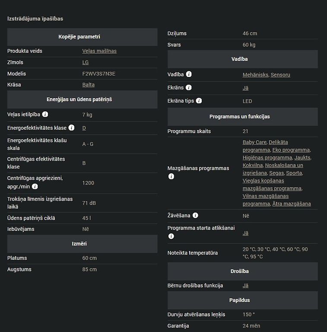Show info tooltip next to Vadība

(189, 74)
